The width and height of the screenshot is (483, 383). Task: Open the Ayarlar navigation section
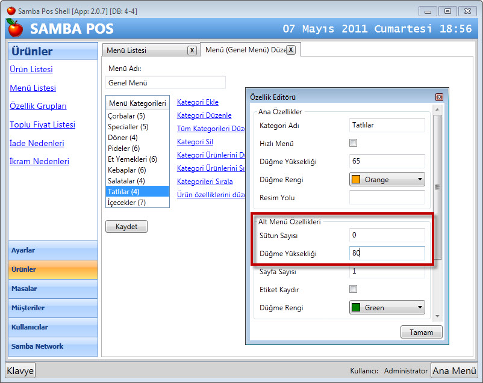pos(52,250)
